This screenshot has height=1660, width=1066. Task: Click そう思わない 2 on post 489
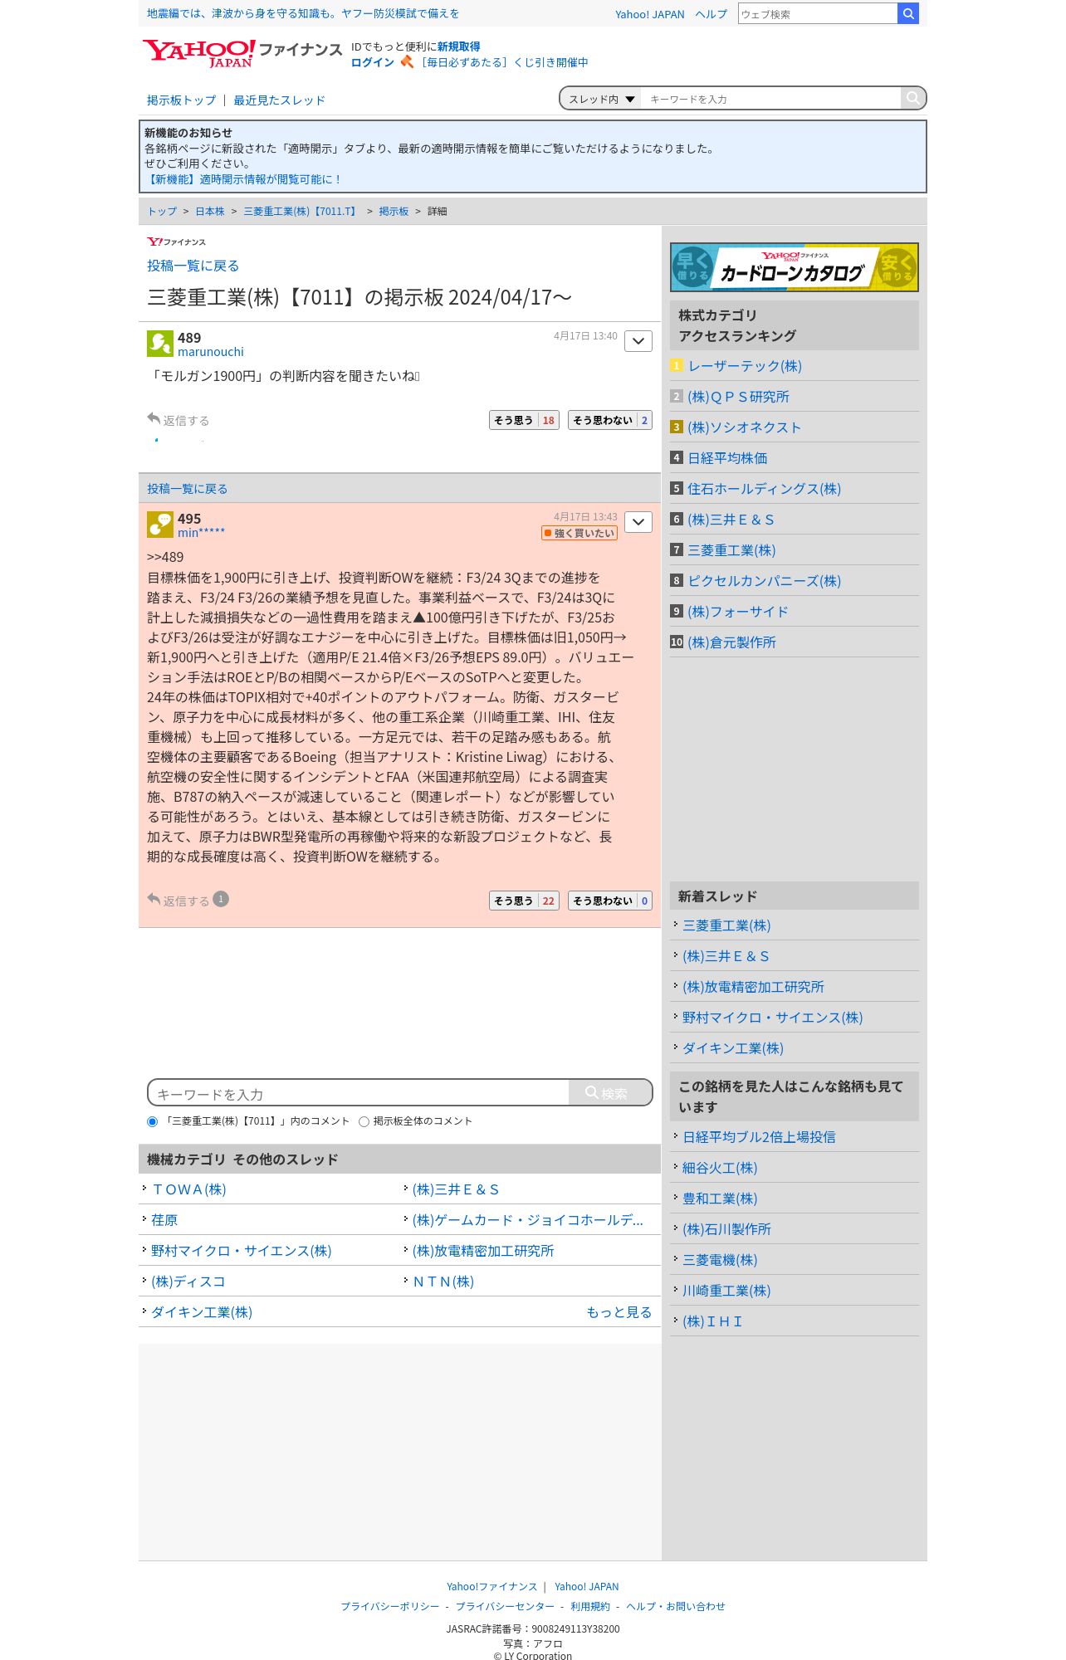(x=610, y=420)
